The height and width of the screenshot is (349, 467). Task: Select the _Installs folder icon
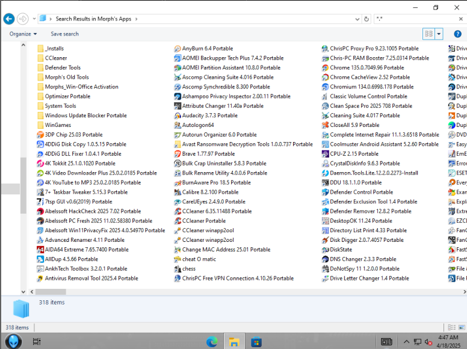coord(40,49)
